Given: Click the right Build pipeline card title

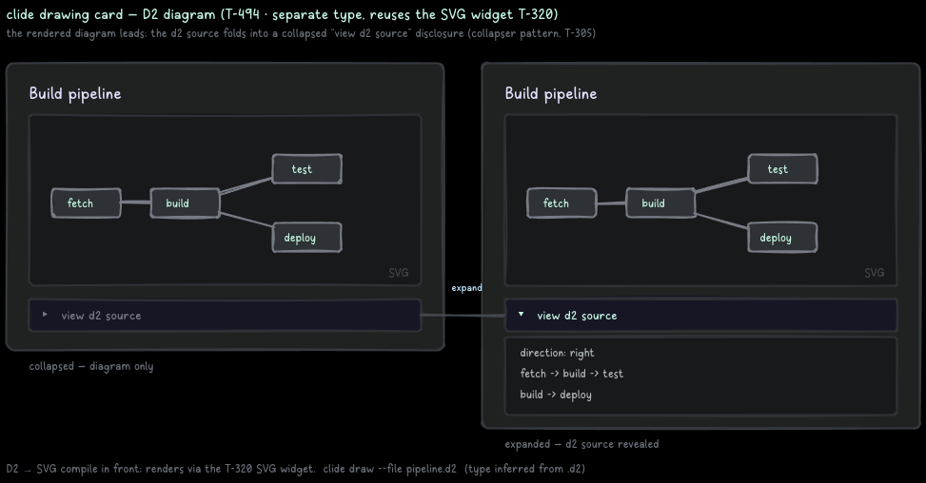Looking at the screenshot, I should pyautogui.click(x=550, y=94).
